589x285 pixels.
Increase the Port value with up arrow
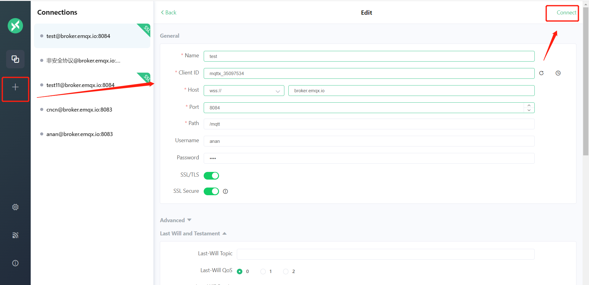529,105
